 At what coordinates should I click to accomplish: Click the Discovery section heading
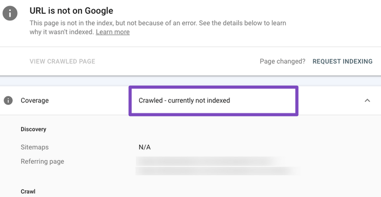pos(33,129)
